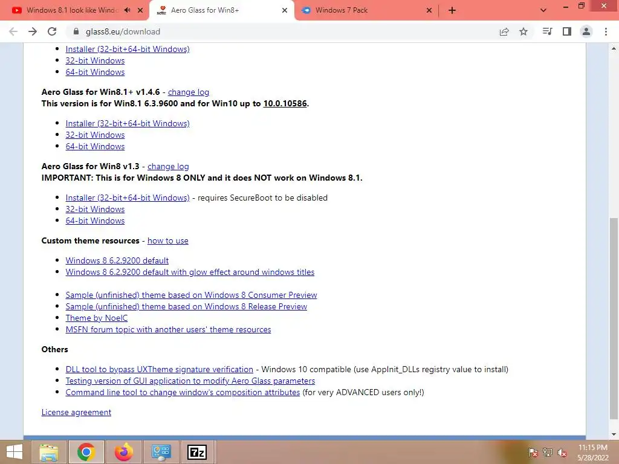Open the taskbar clock 11:15 PM
The width and height of the screenshot is (619, 464).
(x=593, y=453)
